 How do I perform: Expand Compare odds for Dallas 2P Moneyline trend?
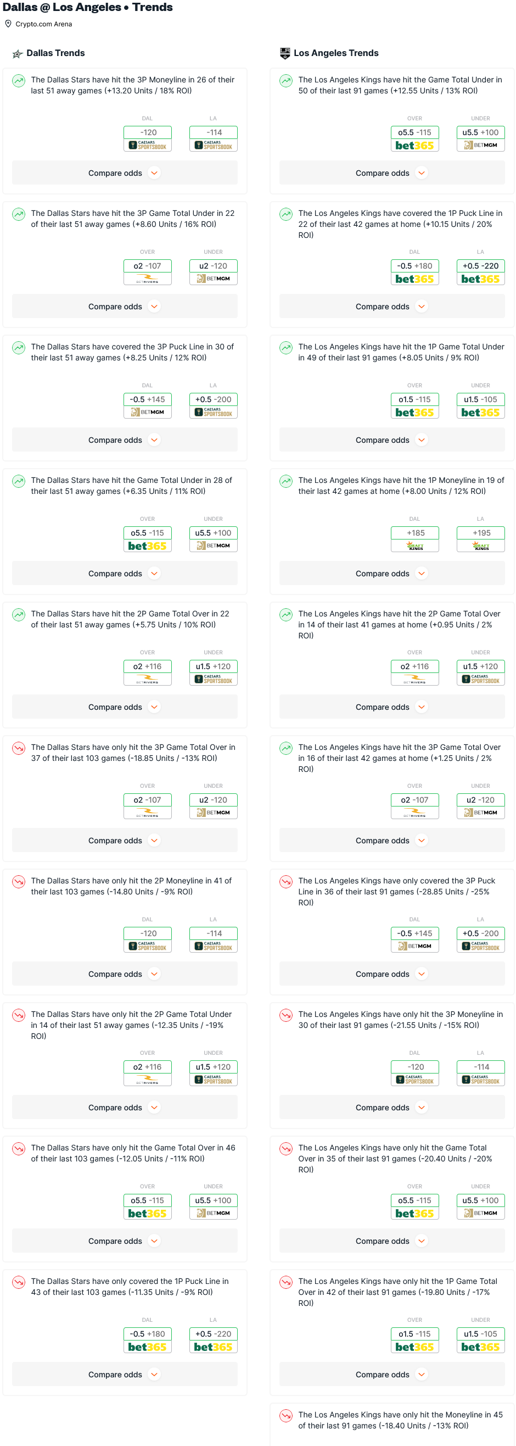(125, 974)
